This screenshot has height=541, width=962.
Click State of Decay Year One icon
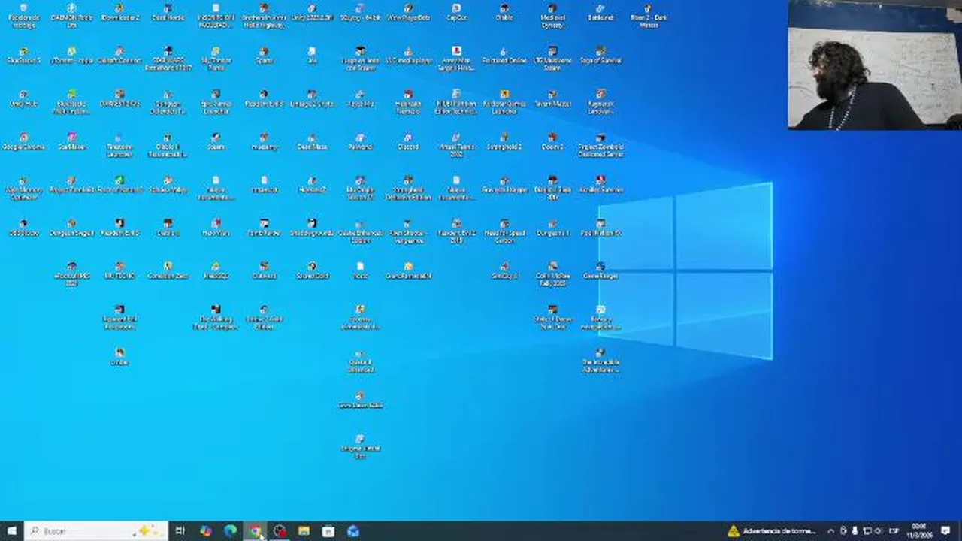tap(552, 318)
